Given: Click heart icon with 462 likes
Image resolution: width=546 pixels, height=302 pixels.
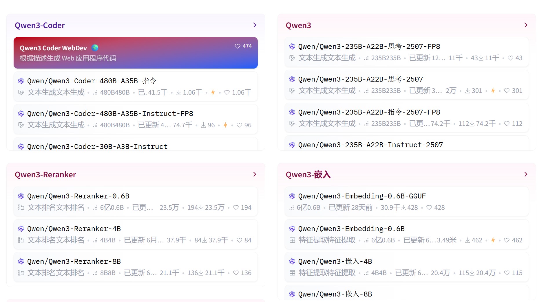Looking at the screenshot, I should (507, 240).
